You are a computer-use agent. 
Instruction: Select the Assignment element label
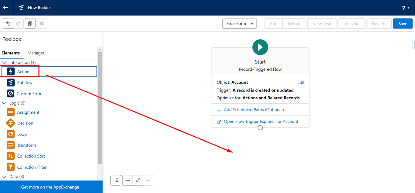(28, 112)
